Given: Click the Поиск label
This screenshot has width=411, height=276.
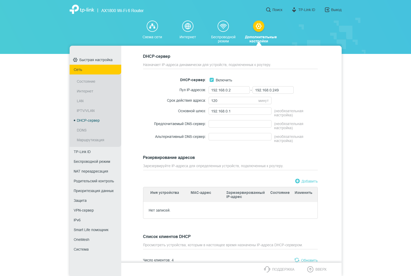Looking at the screenshot, I should pos(277,10).
